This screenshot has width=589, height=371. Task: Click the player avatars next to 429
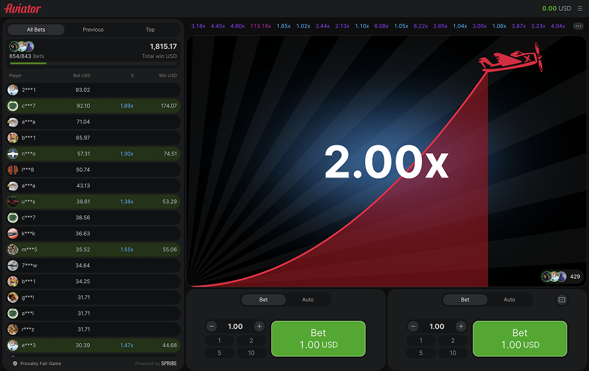click(x=554, y=277)
